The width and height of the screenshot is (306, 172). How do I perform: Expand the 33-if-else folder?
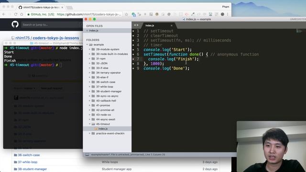[x=89, y=68]
